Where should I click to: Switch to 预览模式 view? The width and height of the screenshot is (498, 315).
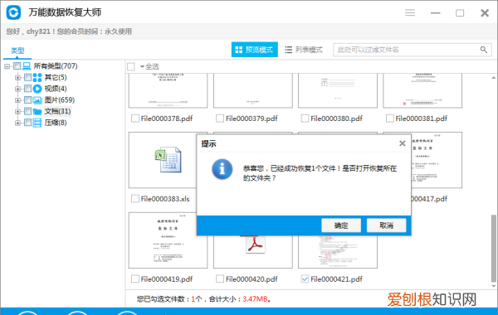point(255,50)
